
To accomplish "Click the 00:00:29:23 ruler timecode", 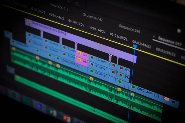I will pyautogui.click(x=38, y=10).
